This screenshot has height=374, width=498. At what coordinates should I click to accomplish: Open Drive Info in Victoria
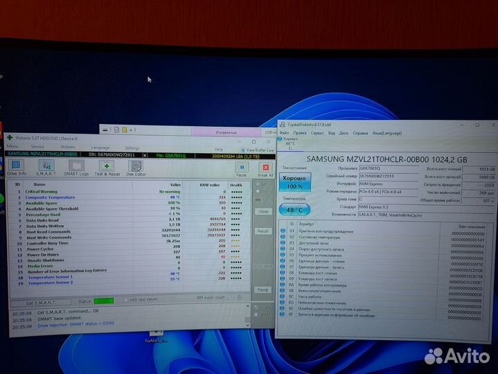tap(17, 168)
